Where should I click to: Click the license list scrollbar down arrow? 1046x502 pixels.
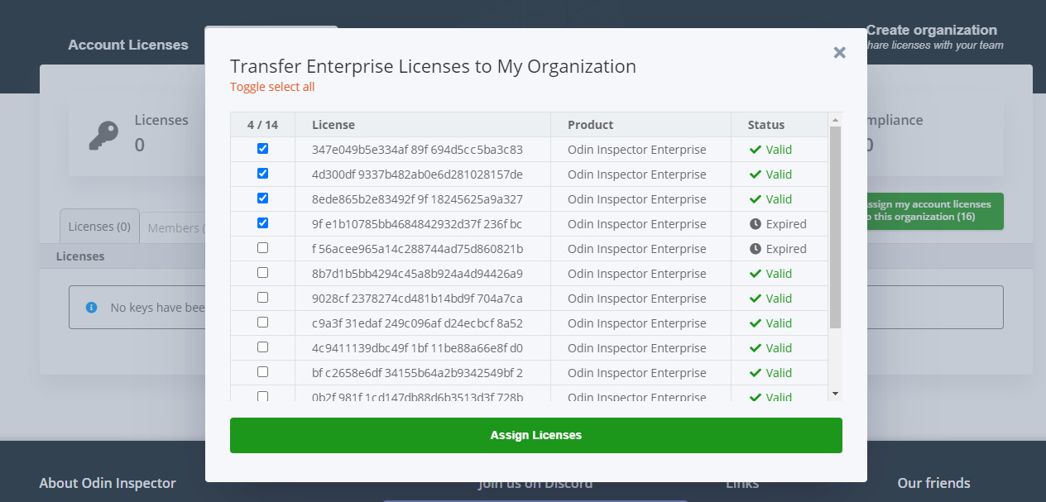(835, 394)
